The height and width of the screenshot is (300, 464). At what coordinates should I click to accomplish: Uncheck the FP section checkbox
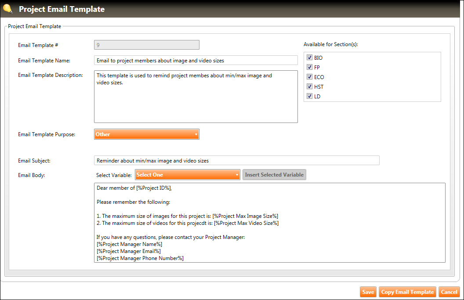310,67
